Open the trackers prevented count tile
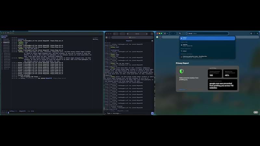Viewport: 260px width, 146px height. pyautogui.click(x=215, y=74)
